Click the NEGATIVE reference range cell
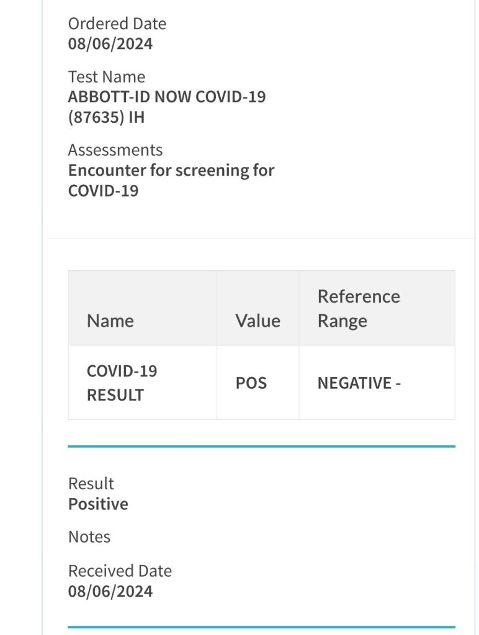479x635 pixels. pos(359,383)
